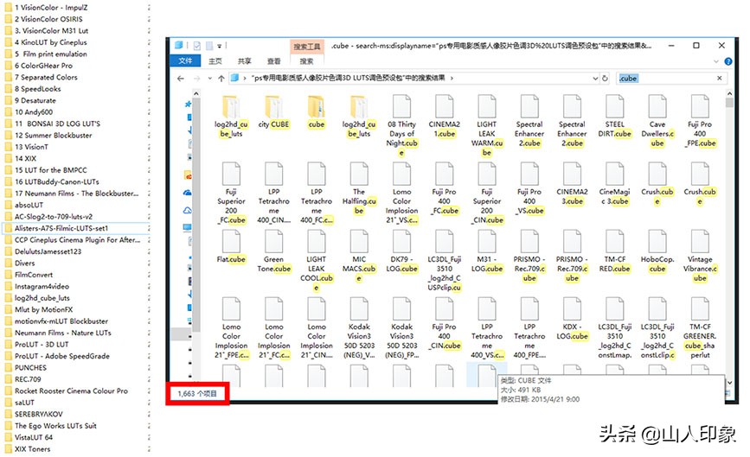Select the HoboCop.cube file

[657, 251]
